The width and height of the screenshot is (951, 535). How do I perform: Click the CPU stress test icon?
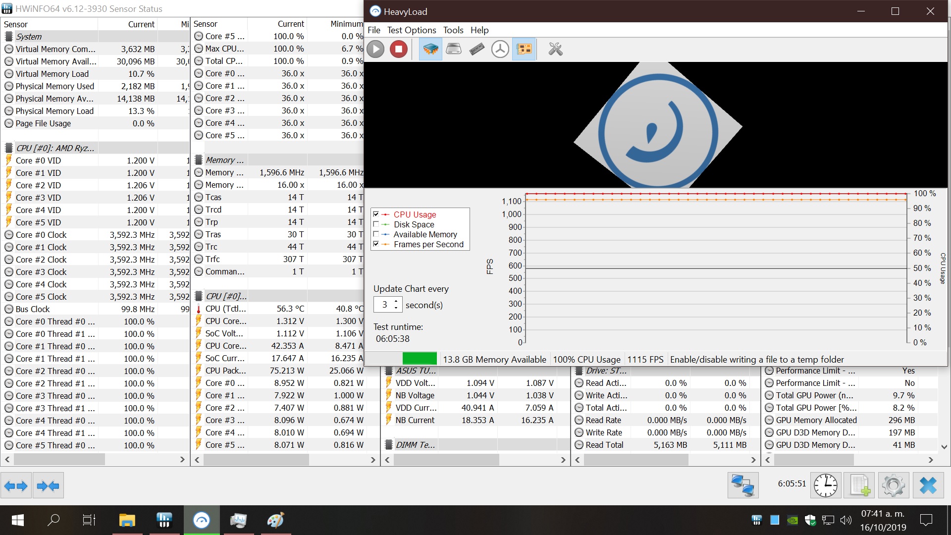(x=429, y=49)
